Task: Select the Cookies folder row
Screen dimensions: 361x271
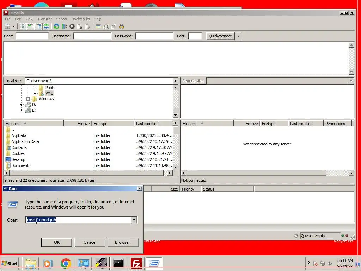Action: (x=88, y=153)
